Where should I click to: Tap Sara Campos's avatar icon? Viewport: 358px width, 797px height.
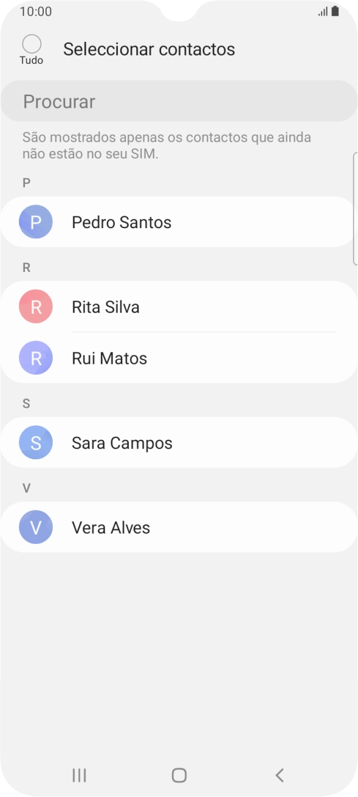pyautogui.click(x=35, y=442)
